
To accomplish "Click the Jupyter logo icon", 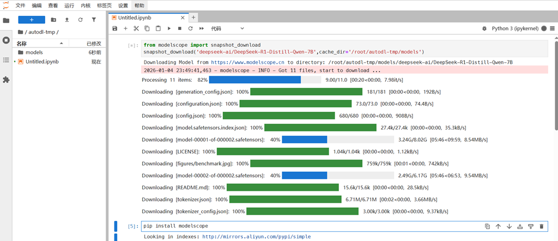I will tap(6, 5).
